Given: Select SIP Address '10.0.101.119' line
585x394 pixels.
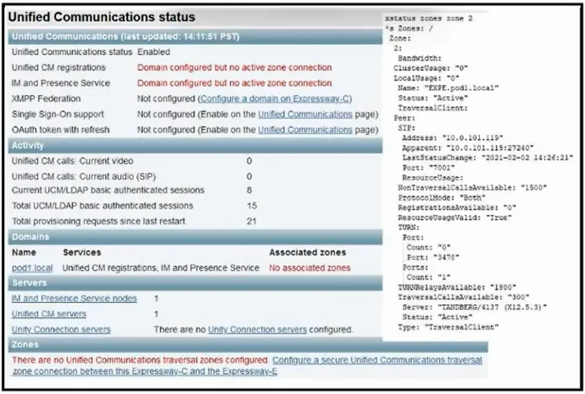Looking at the screenshot, I should [452, 138].
